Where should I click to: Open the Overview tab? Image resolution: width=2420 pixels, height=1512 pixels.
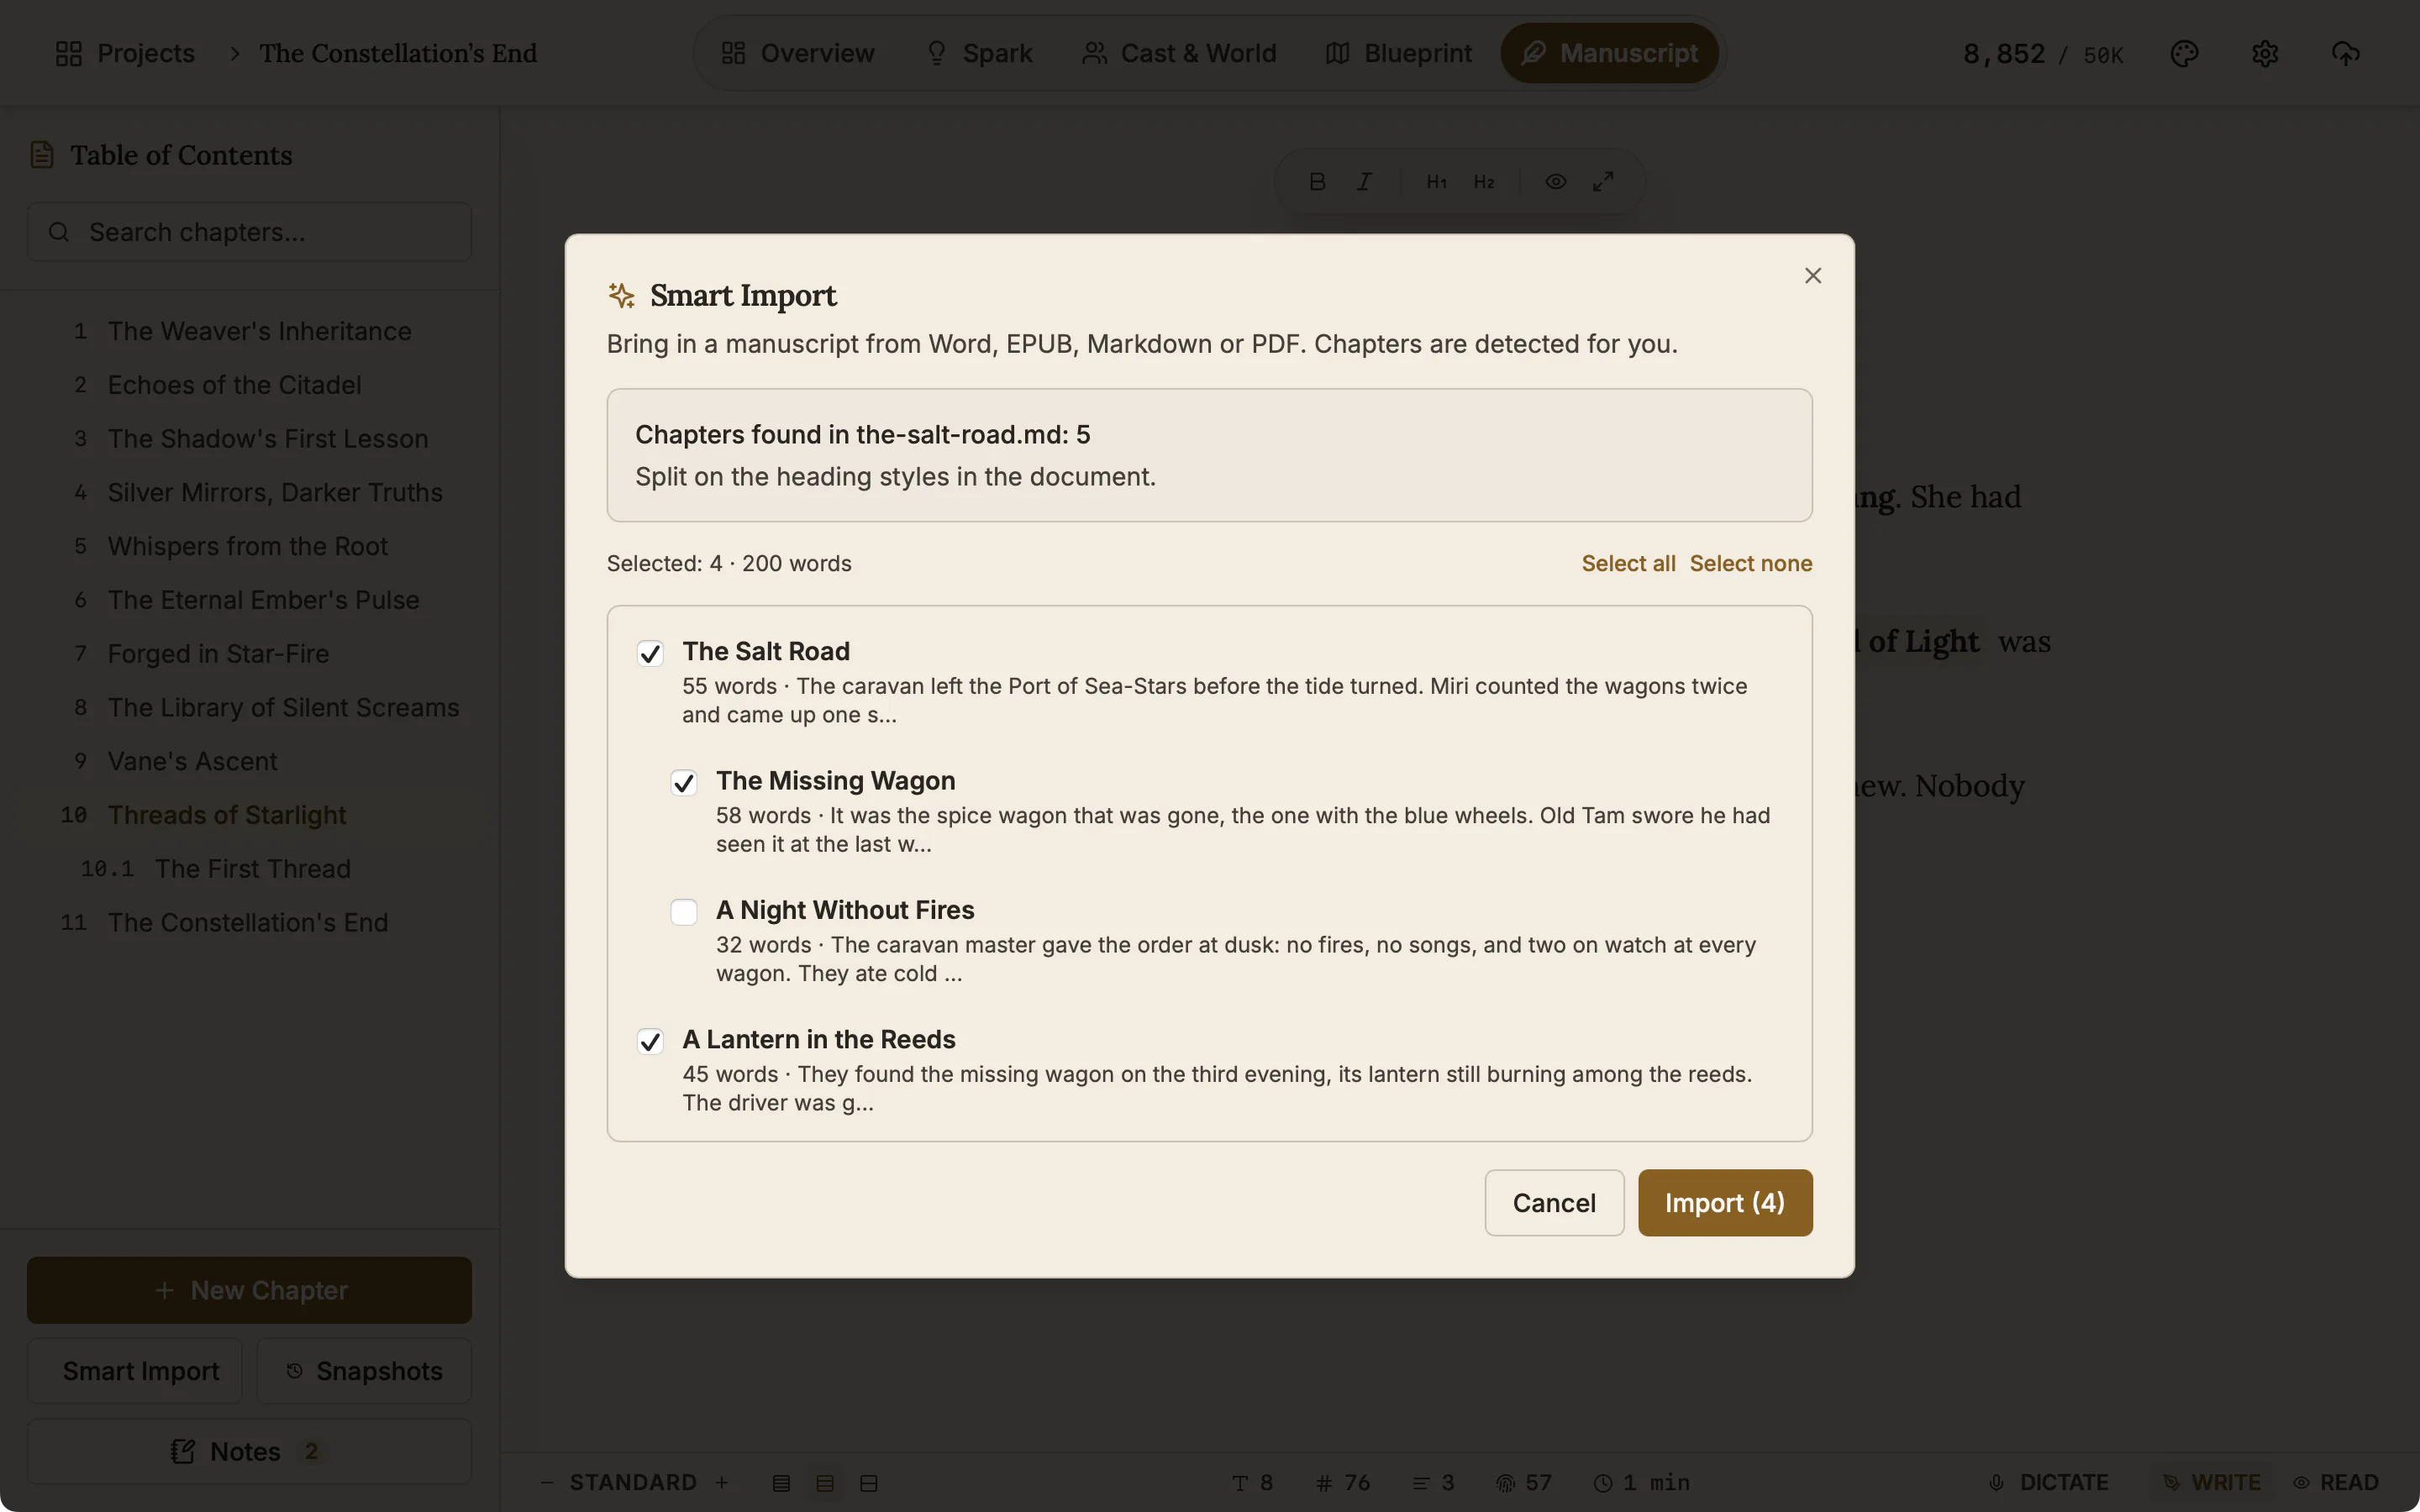(x=798, y=53)
